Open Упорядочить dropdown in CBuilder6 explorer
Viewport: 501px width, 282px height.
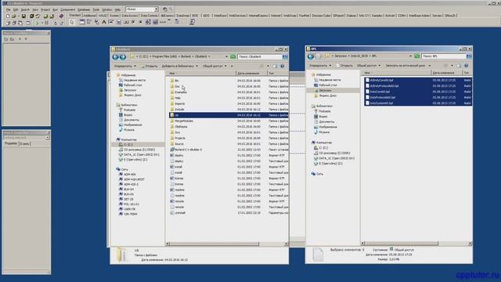click(x=124, y=66)
